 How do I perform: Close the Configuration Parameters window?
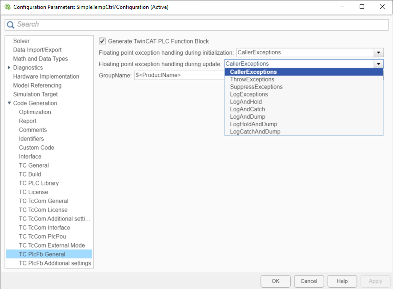pos(382,7)
